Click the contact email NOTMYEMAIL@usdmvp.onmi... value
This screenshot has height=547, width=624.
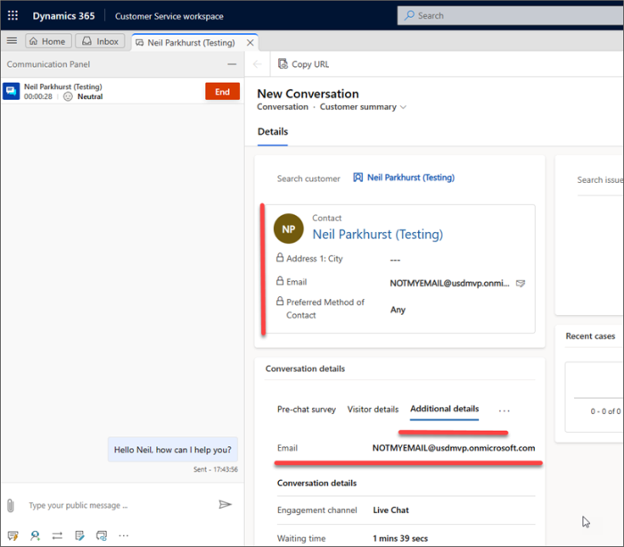click(449, 283)
